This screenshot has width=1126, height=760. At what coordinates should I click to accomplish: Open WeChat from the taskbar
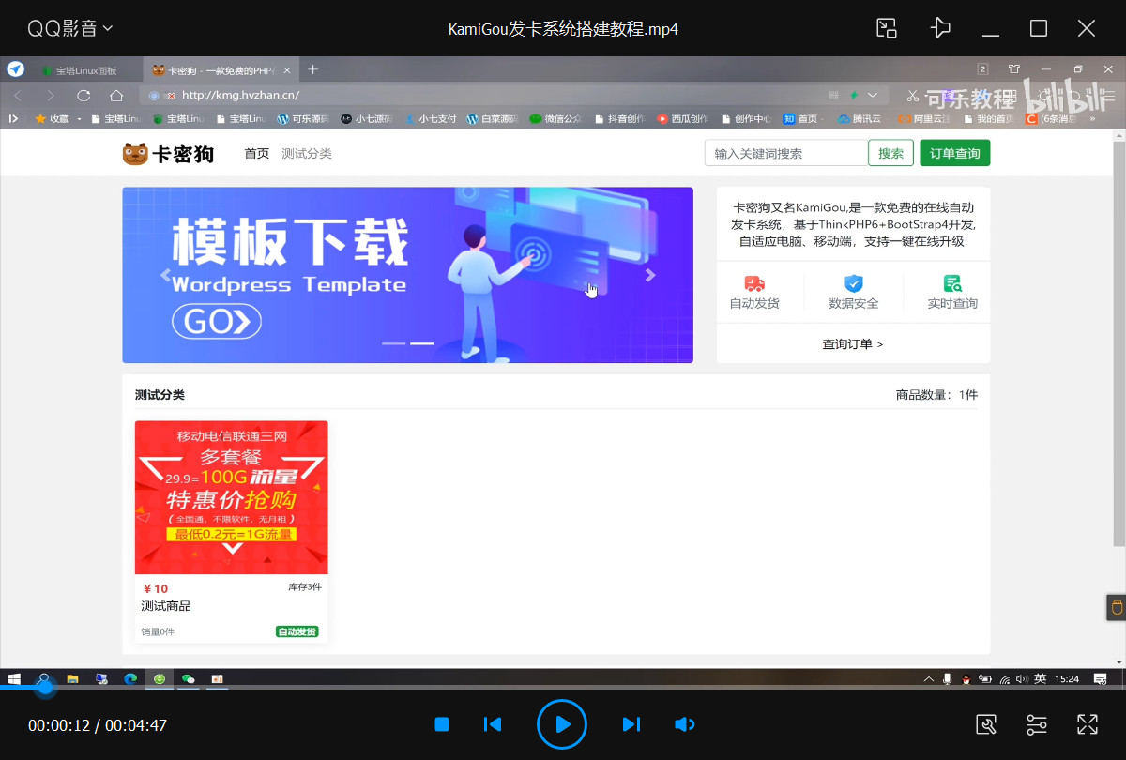click(x=189, y=678)
